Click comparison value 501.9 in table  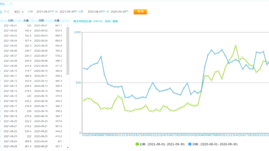pyautogui.click(x=59, y=126)
